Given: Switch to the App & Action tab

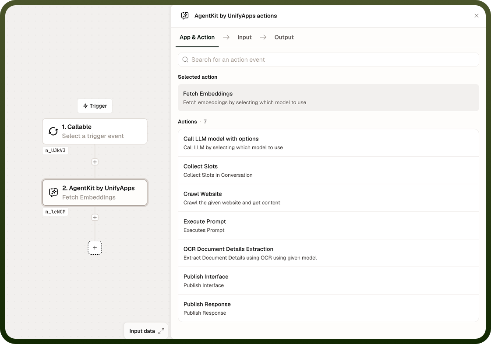Looking at the screenshot, I should coord(197,37).
